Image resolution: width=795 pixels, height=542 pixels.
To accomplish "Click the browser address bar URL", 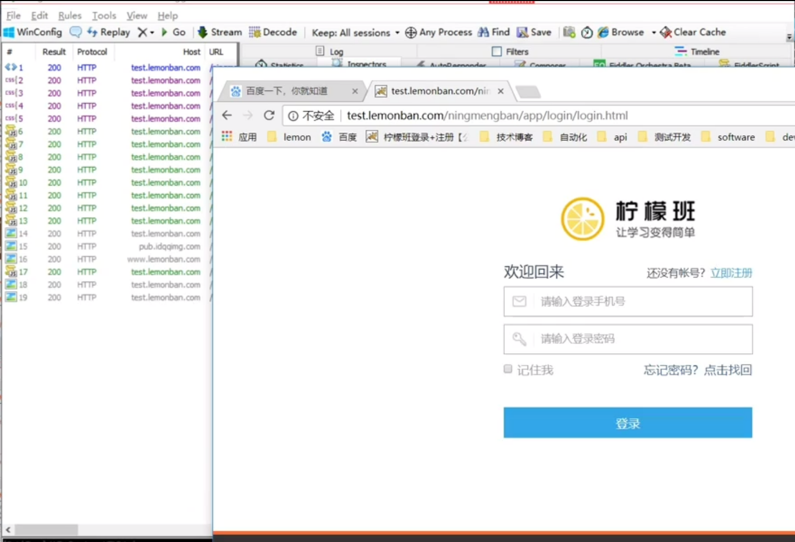I will pos(487,115).
